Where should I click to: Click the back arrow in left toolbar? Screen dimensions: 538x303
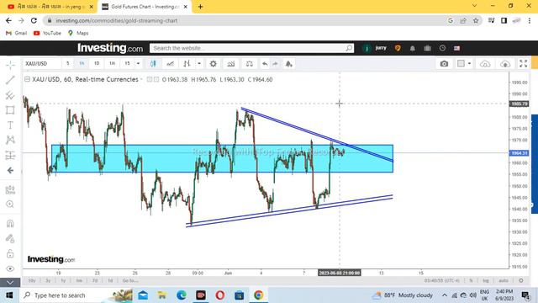pyautogui.click(x=10, y=170)
